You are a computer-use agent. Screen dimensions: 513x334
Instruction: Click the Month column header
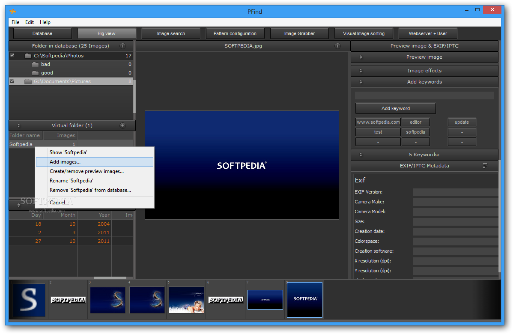tap(60, 215)
